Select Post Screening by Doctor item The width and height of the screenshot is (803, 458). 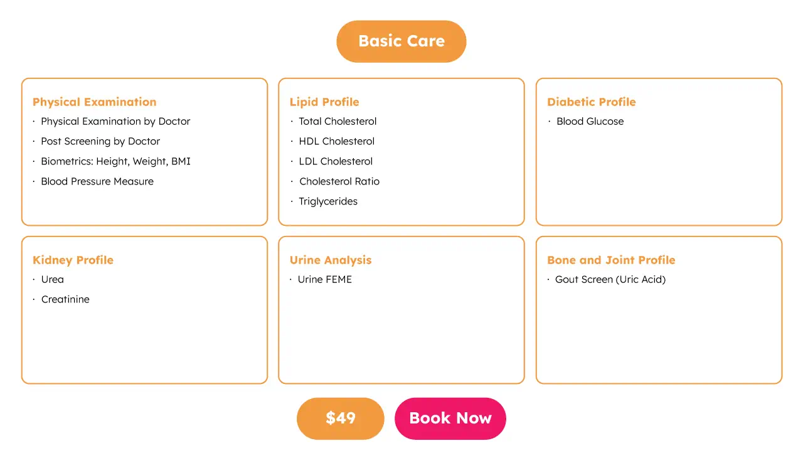point(100,142)
